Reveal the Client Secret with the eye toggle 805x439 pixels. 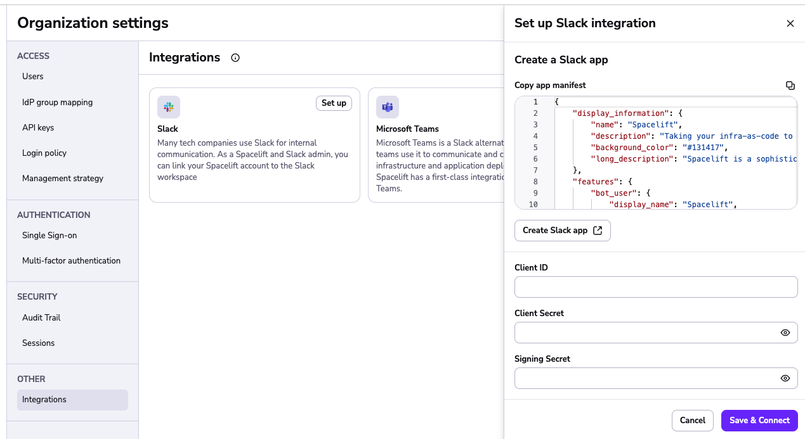[785, 332]
